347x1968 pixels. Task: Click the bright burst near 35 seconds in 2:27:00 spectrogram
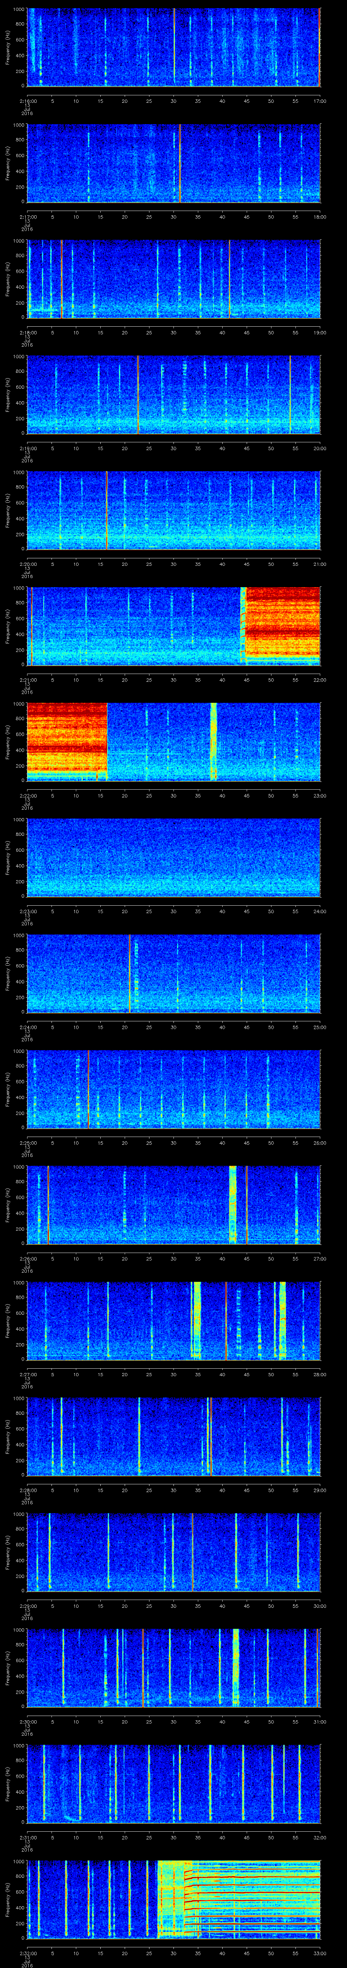point(197,1320)
